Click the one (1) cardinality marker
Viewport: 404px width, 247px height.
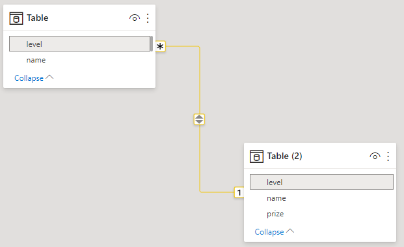[239, 192]
